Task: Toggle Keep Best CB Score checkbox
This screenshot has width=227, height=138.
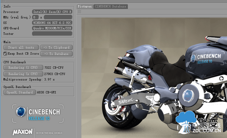Action: (5, 54)
